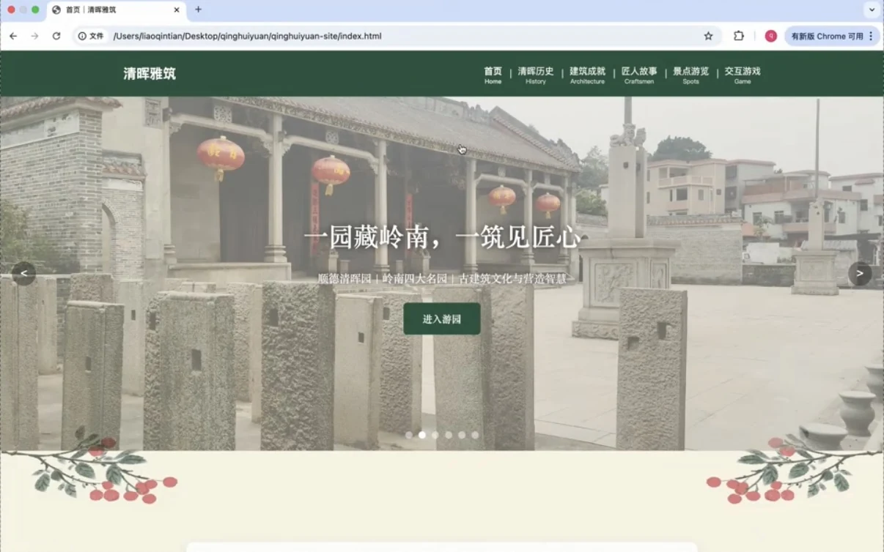Show previous slide with left arrow
This screenshot has width=884, height=552.
23,274
